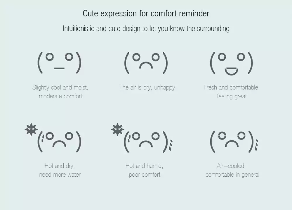Click the open smiling mouth of the happy face
The height and width of the screenshot is (210, 292).
pyautogui.click(x=231, y=71)
